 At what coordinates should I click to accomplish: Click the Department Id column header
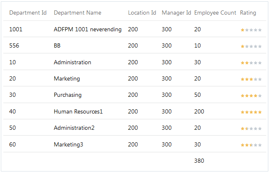(28, 13)
